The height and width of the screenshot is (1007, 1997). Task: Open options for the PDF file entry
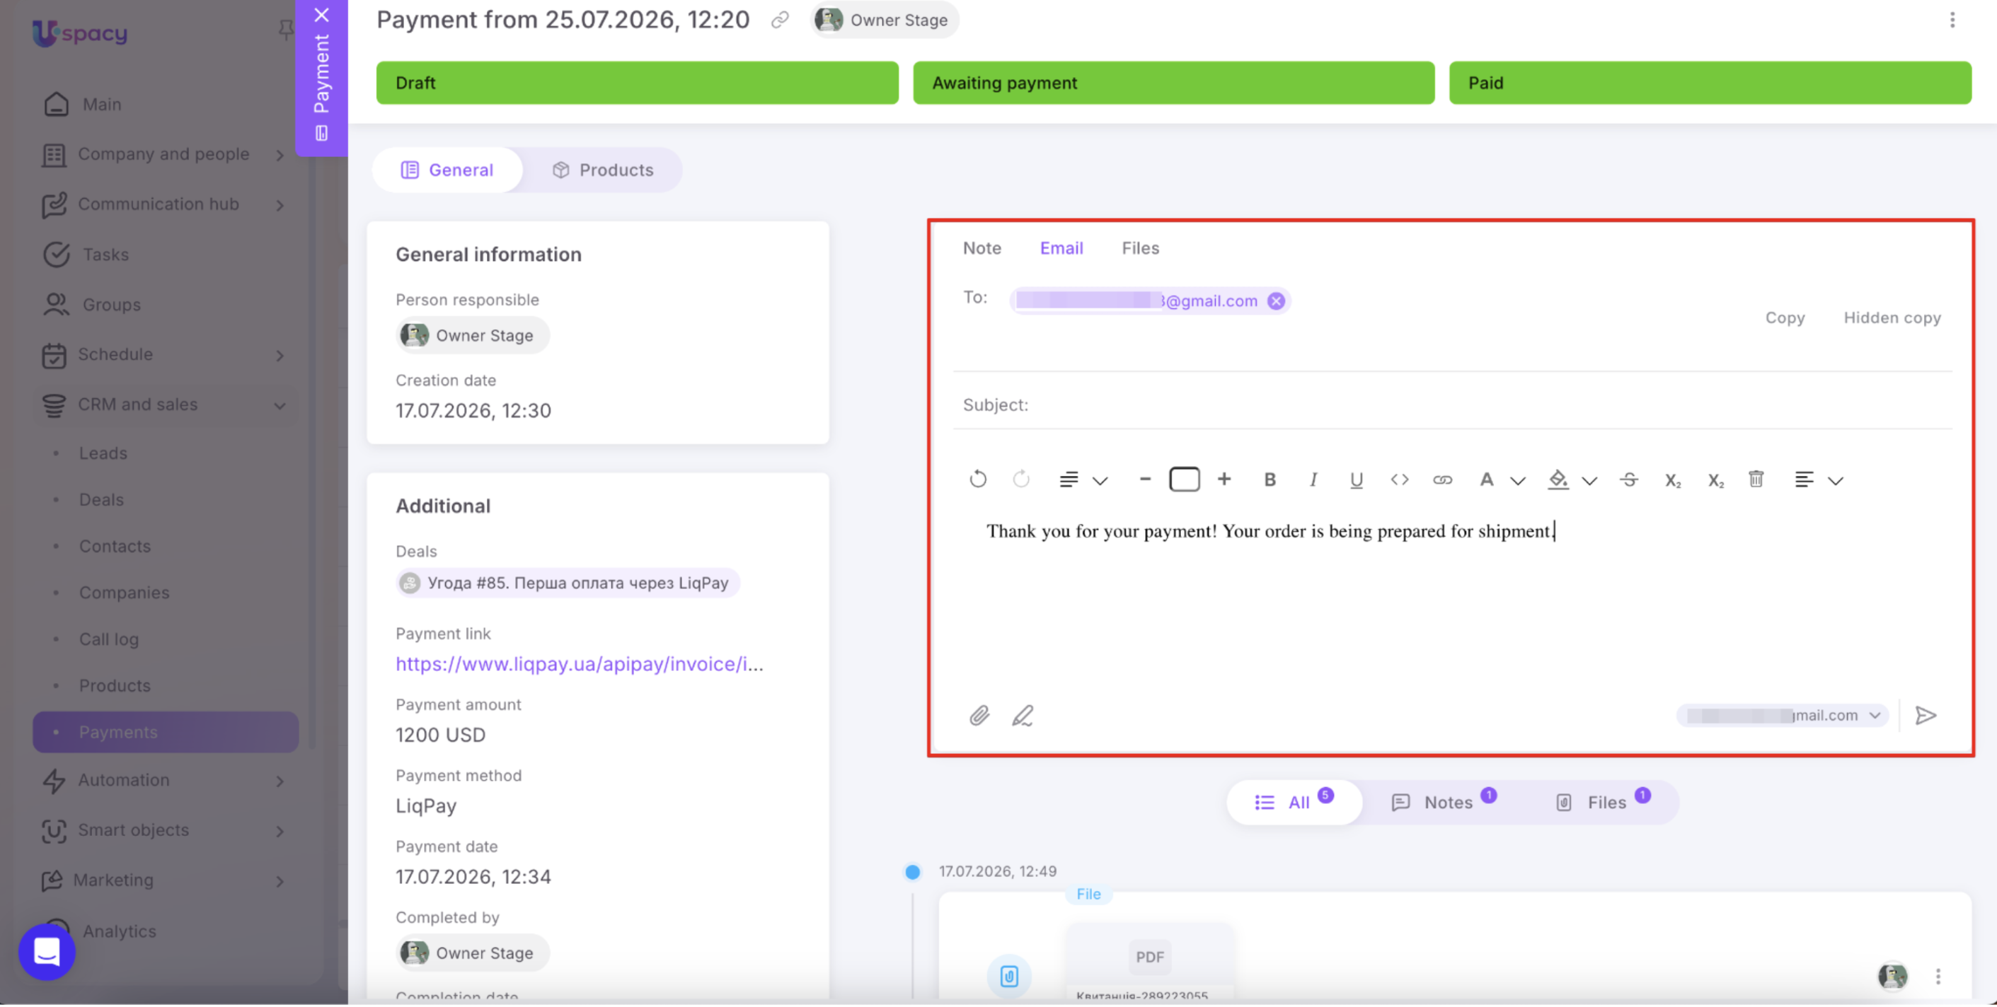pos(1938,976)
